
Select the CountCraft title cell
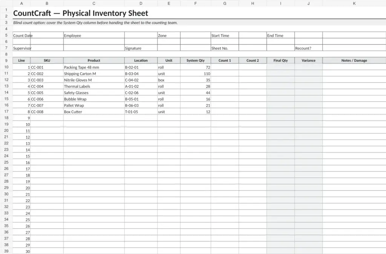point(199,13)
